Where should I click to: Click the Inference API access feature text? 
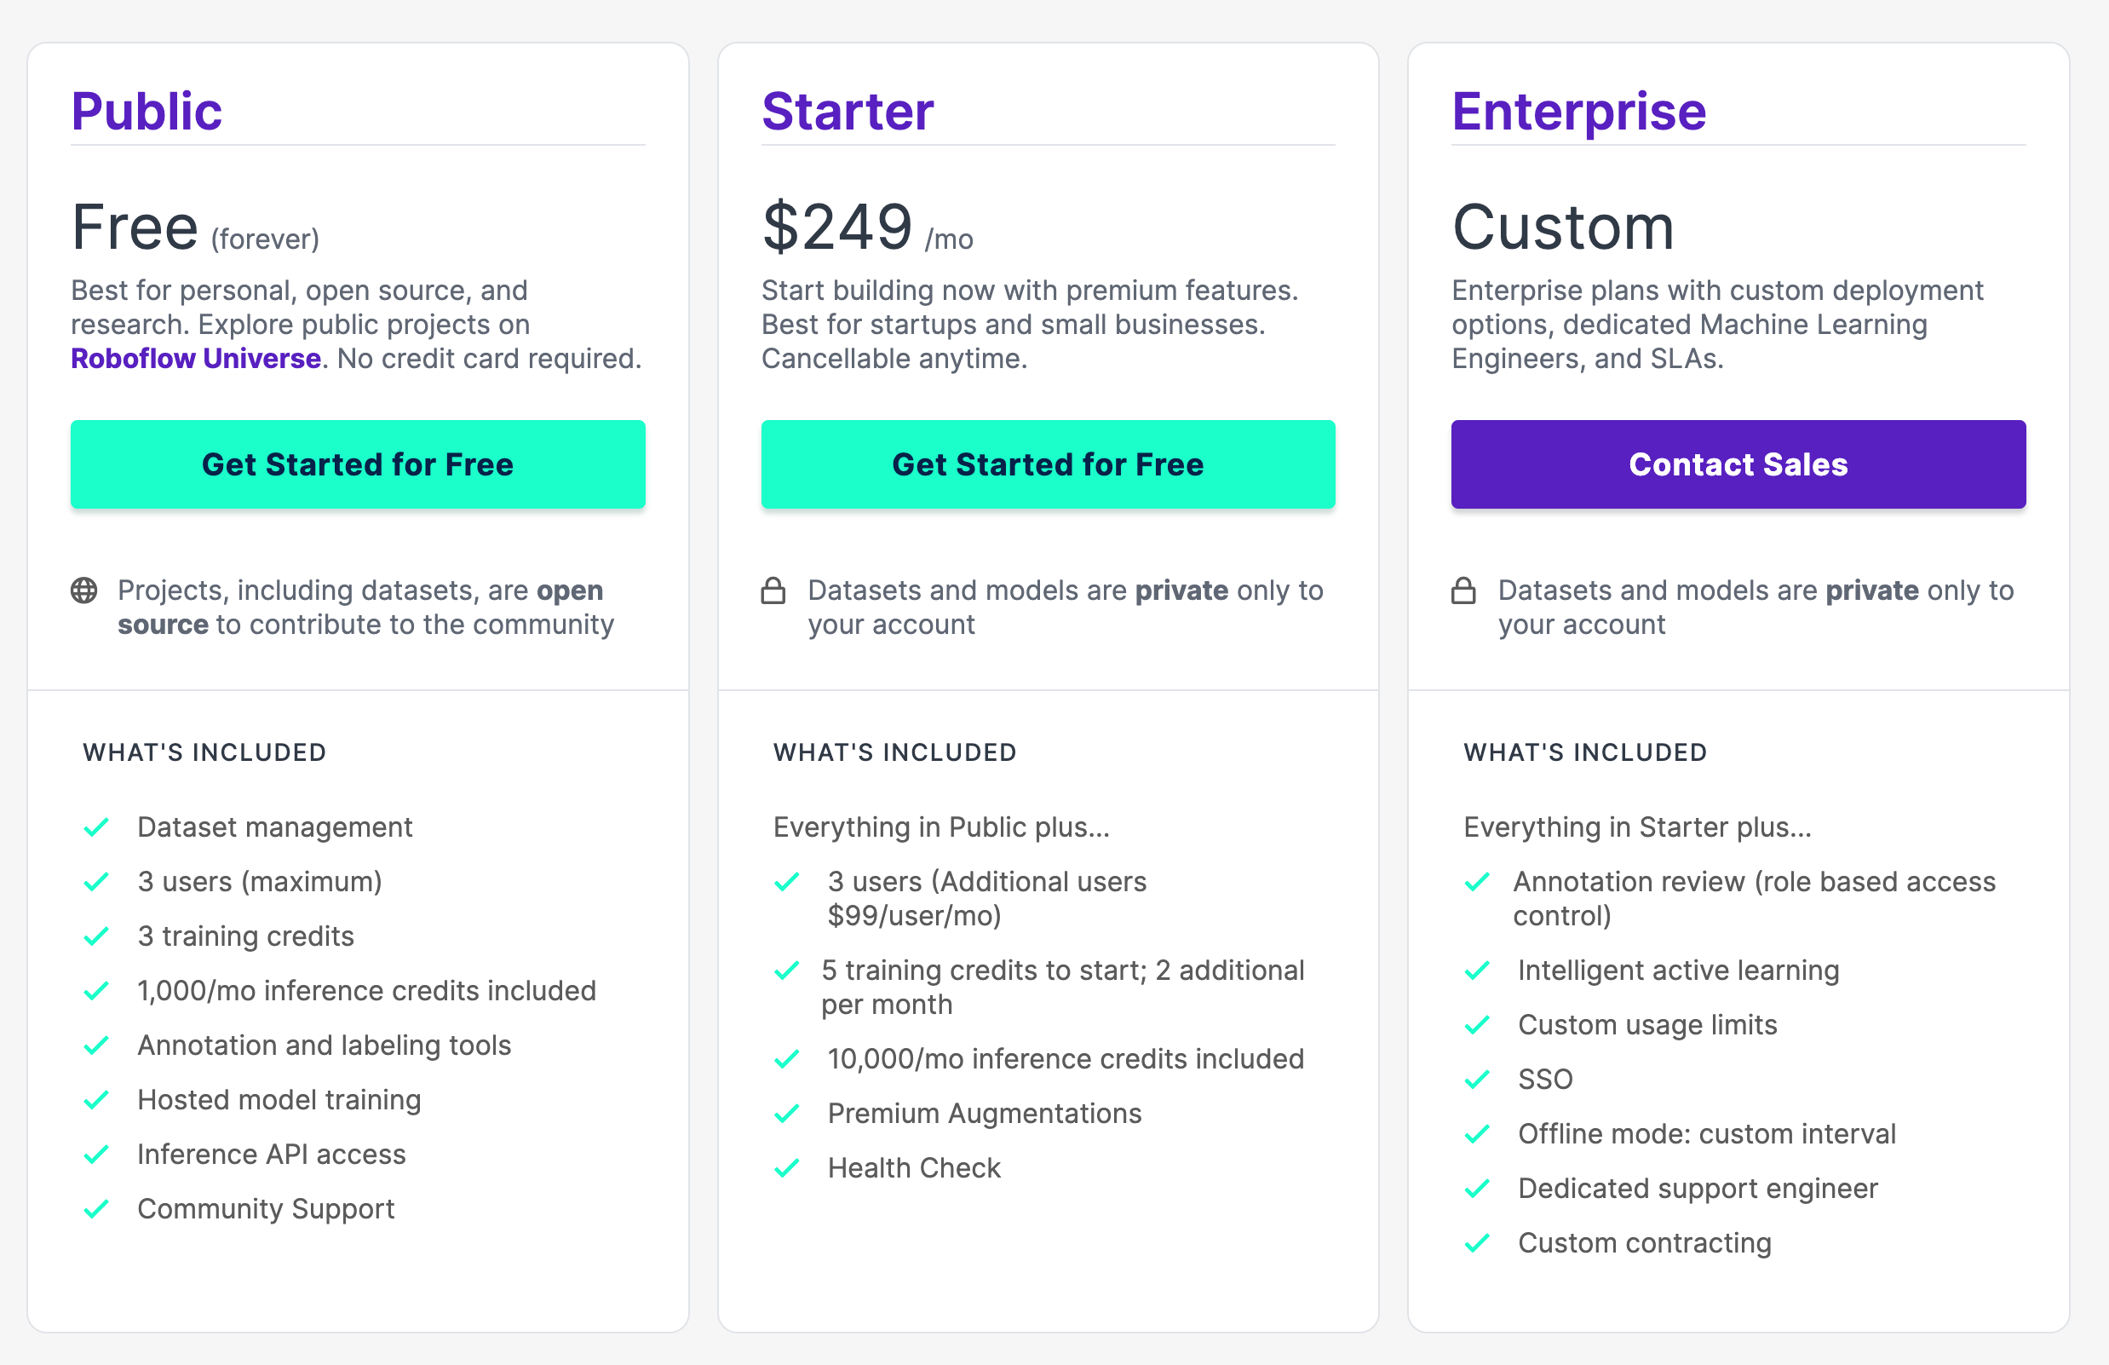[x=271, y=1155]
